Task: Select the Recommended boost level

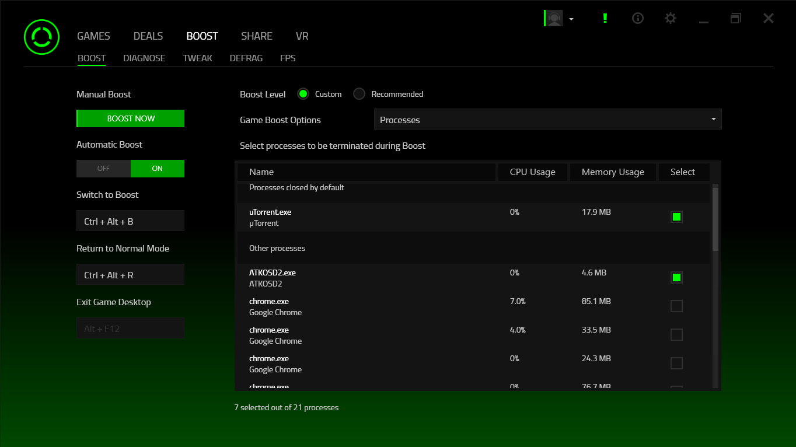Action: coord(359,93)
